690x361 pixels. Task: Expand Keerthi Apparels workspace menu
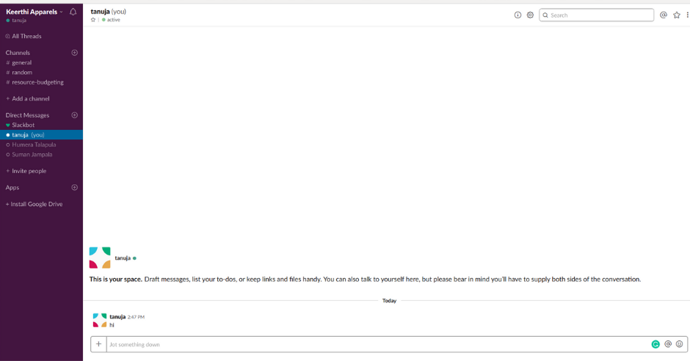[34, 12]
